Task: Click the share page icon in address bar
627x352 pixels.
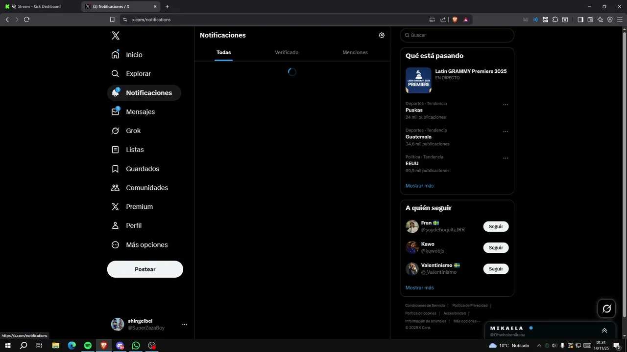Action: pos(443,20)
